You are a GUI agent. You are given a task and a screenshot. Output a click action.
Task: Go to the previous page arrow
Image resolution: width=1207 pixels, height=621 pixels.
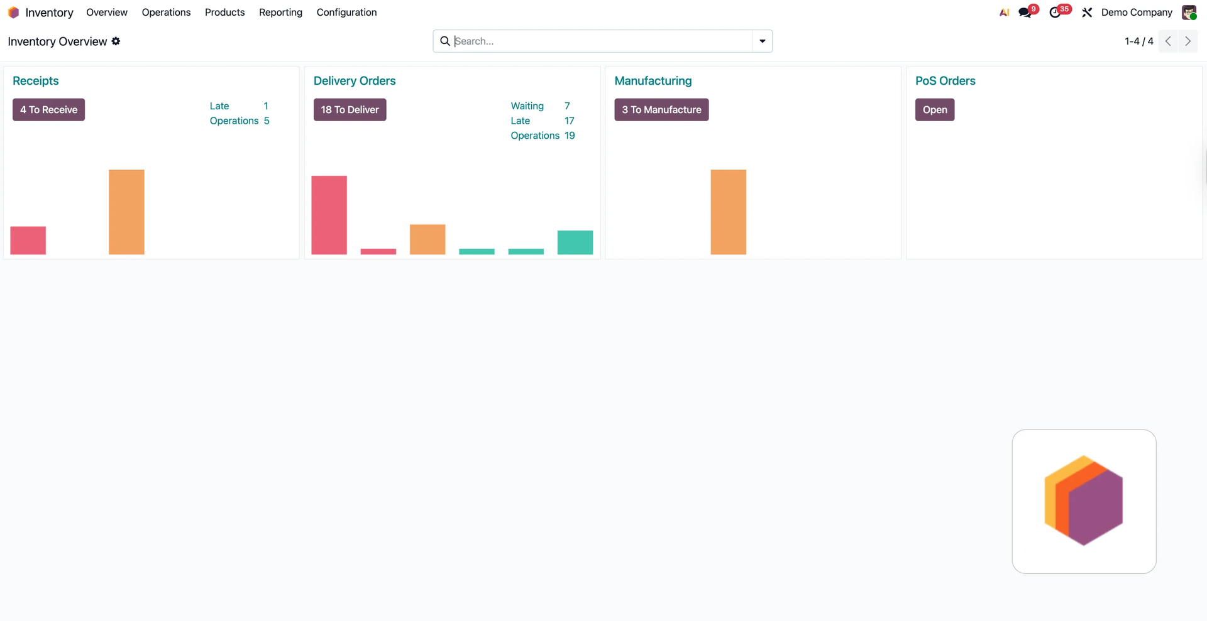tap(1168, 41)
